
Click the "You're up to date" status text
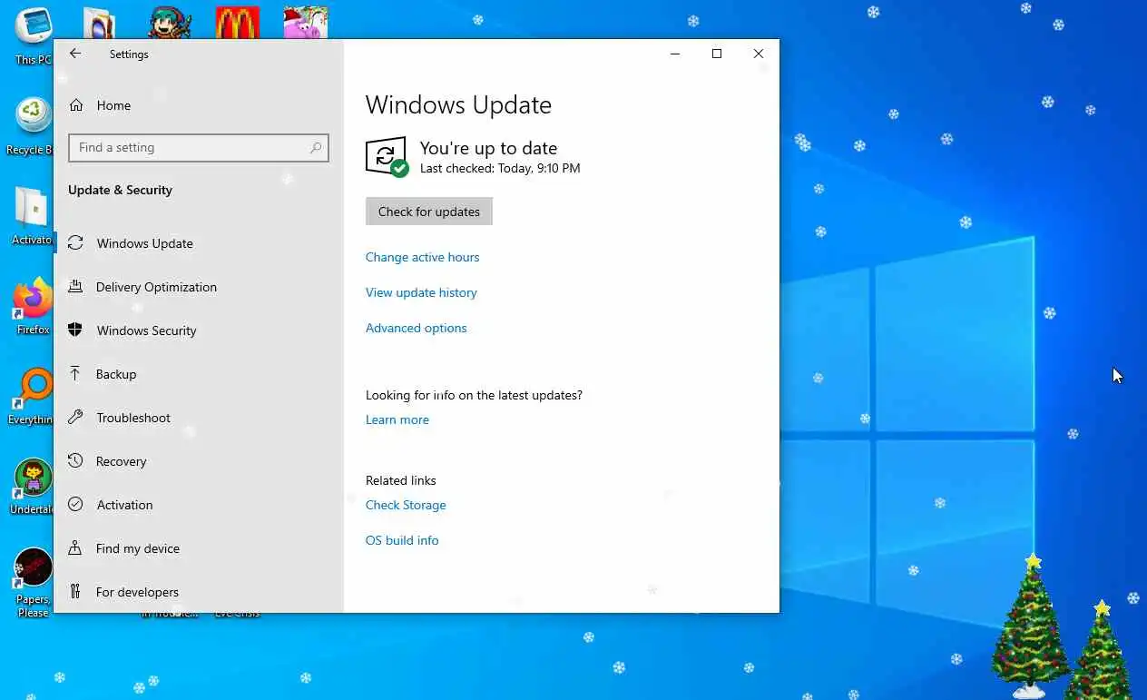(488, 148)
